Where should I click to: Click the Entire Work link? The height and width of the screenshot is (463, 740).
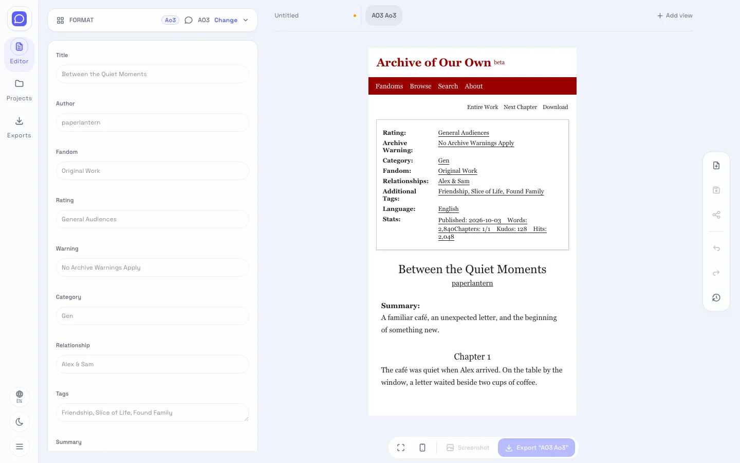(483, 107)
